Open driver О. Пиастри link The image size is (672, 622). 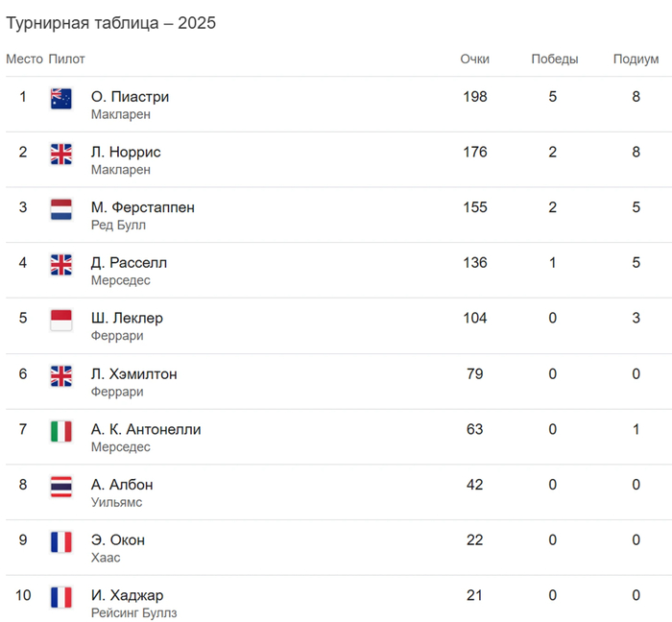pyautogui.click(x=130, y=97)
